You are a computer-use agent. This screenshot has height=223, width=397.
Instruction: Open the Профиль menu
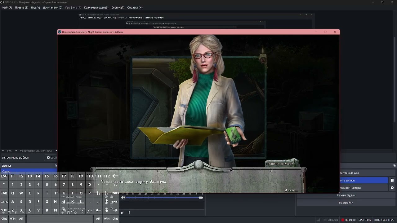click(73, 7)
